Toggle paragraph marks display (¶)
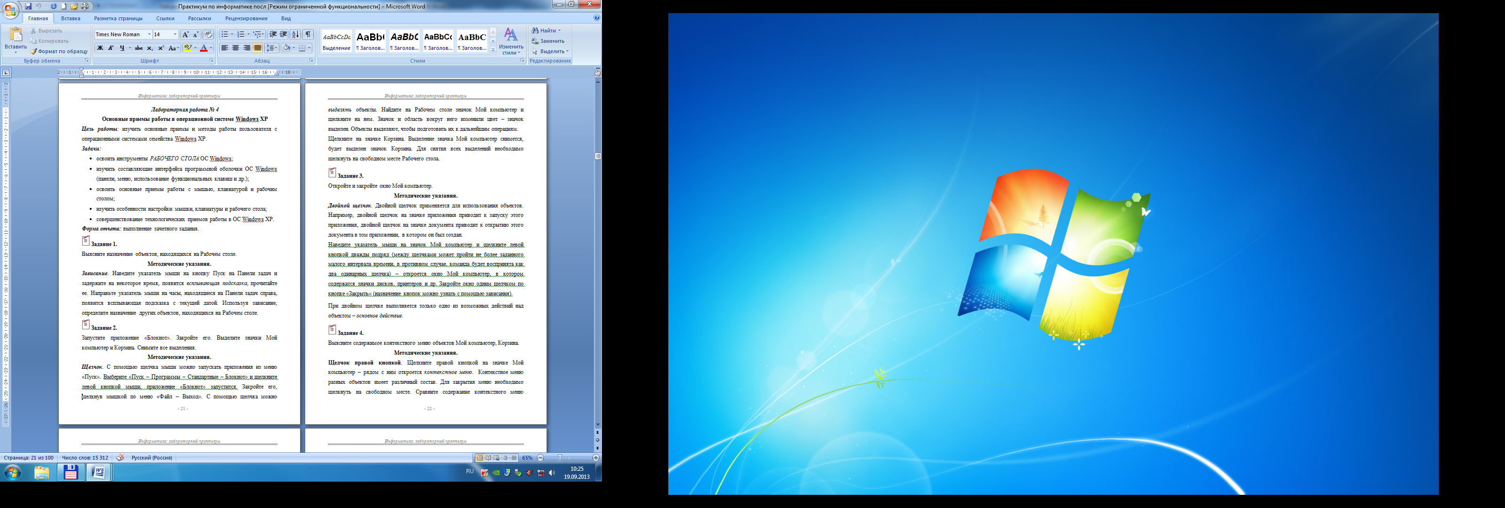 pos(309,34)
